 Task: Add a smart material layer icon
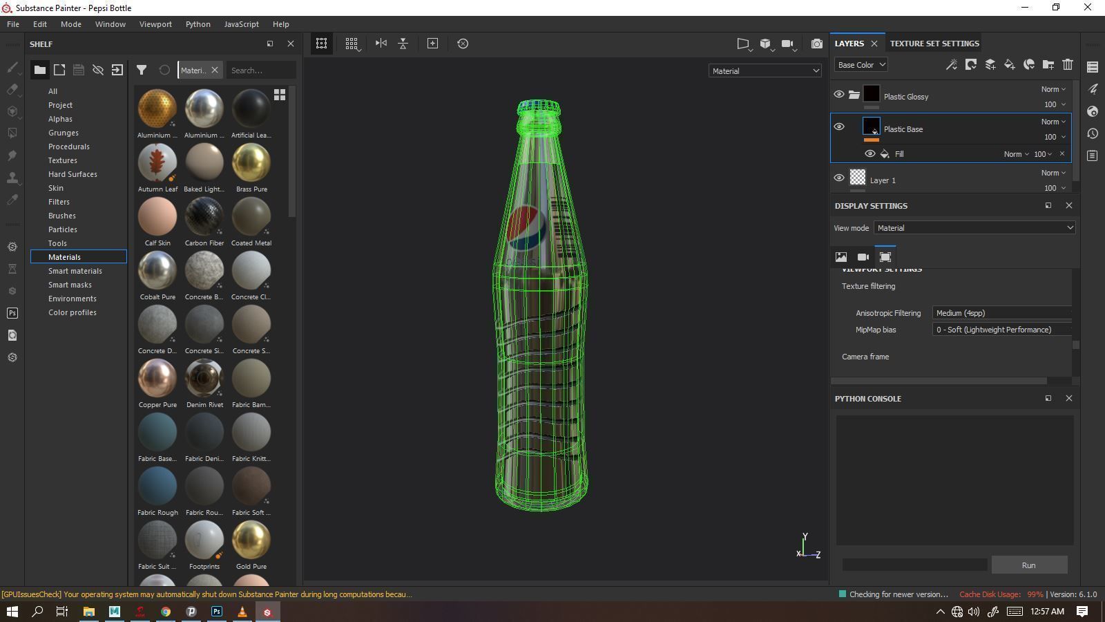(1029, 64)
